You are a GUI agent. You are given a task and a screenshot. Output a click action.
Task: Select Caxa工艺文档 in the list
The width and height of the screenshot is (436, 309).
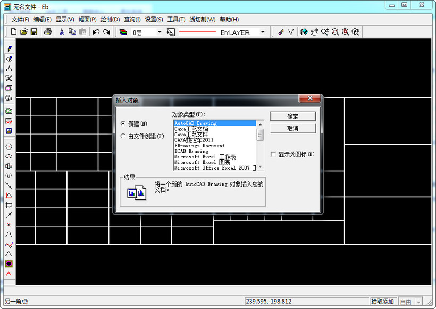pyautogui.click(x=215, y=129)
